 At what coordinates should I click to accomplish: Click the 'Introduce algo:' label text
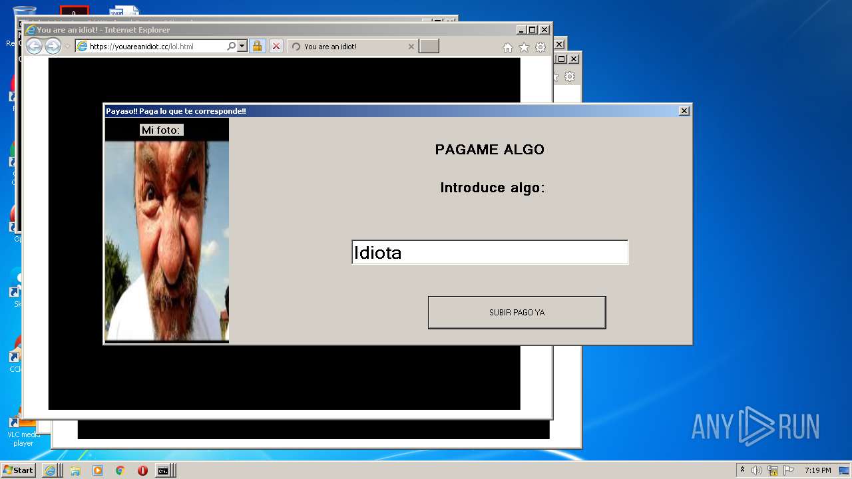493,188
